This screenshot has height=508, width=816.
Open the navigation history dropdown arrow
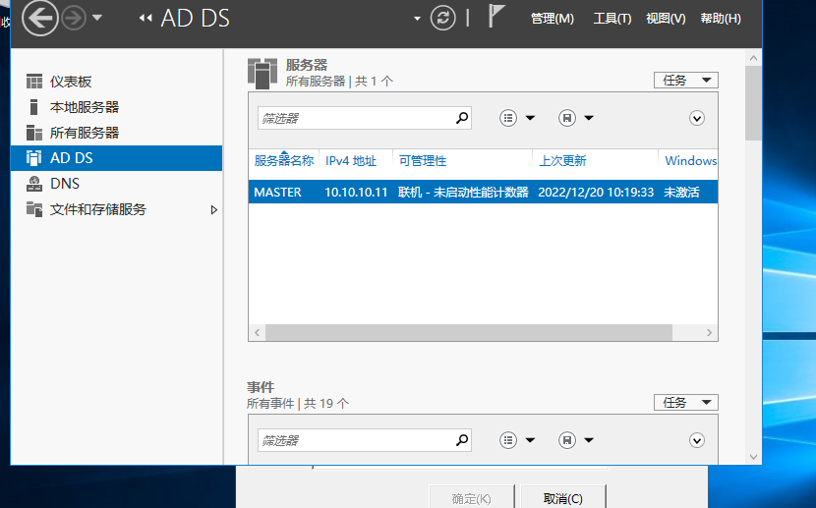click(96, 18)
